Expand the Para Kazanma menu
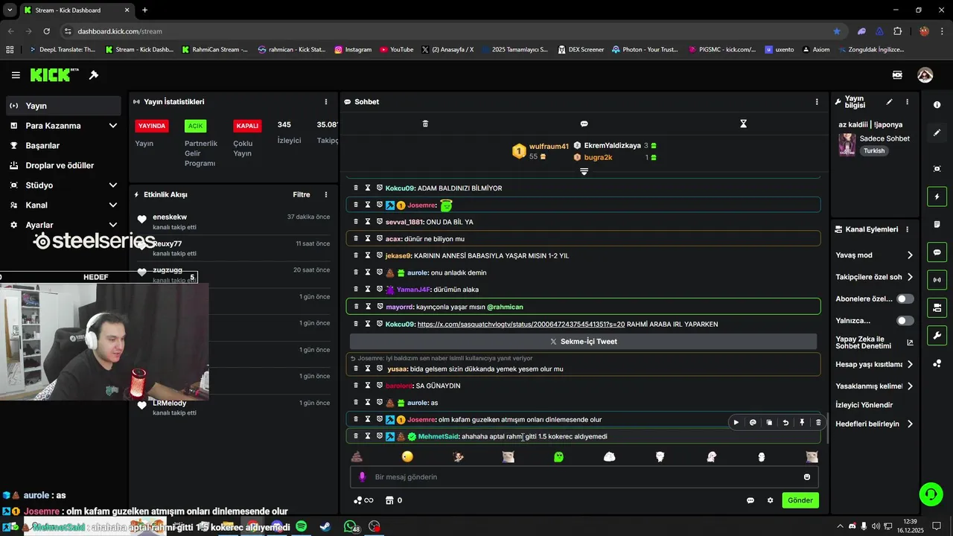Screen dimensions: 953x536 coord(112,126)
